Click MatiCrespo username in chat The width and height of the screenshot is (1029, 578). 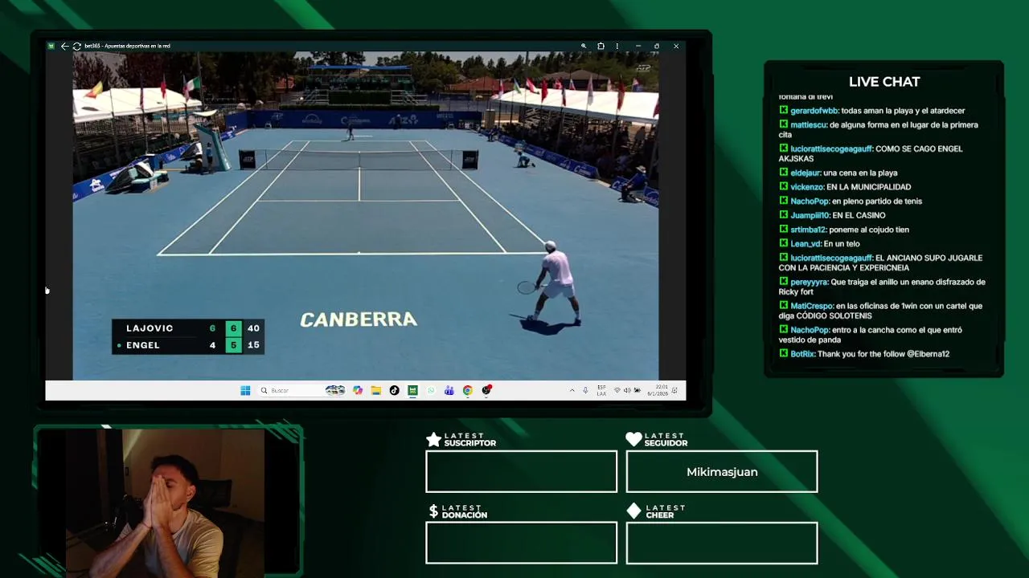(812, 306)
